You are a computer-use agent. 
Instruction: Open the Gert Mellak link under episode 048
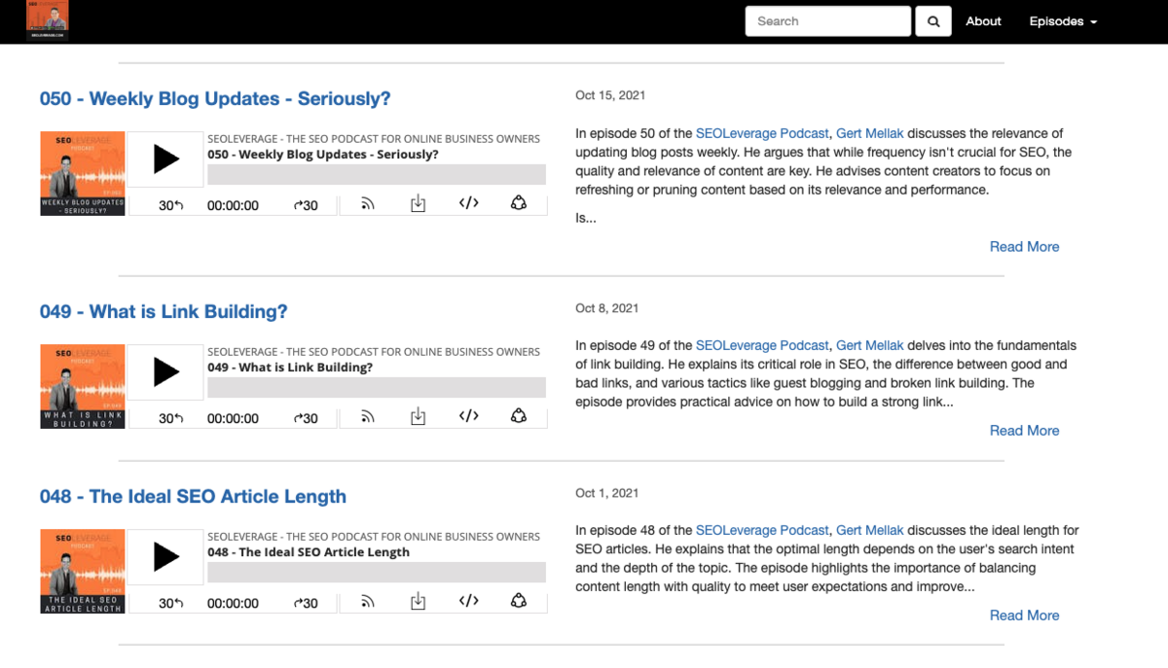tap(869, 530)
